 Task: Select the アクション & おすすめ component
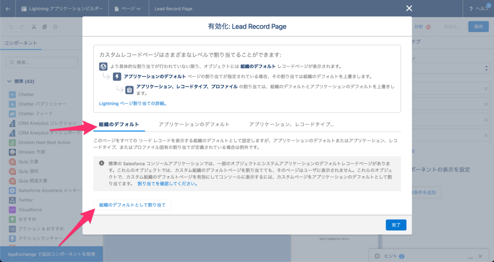point(36,229)
